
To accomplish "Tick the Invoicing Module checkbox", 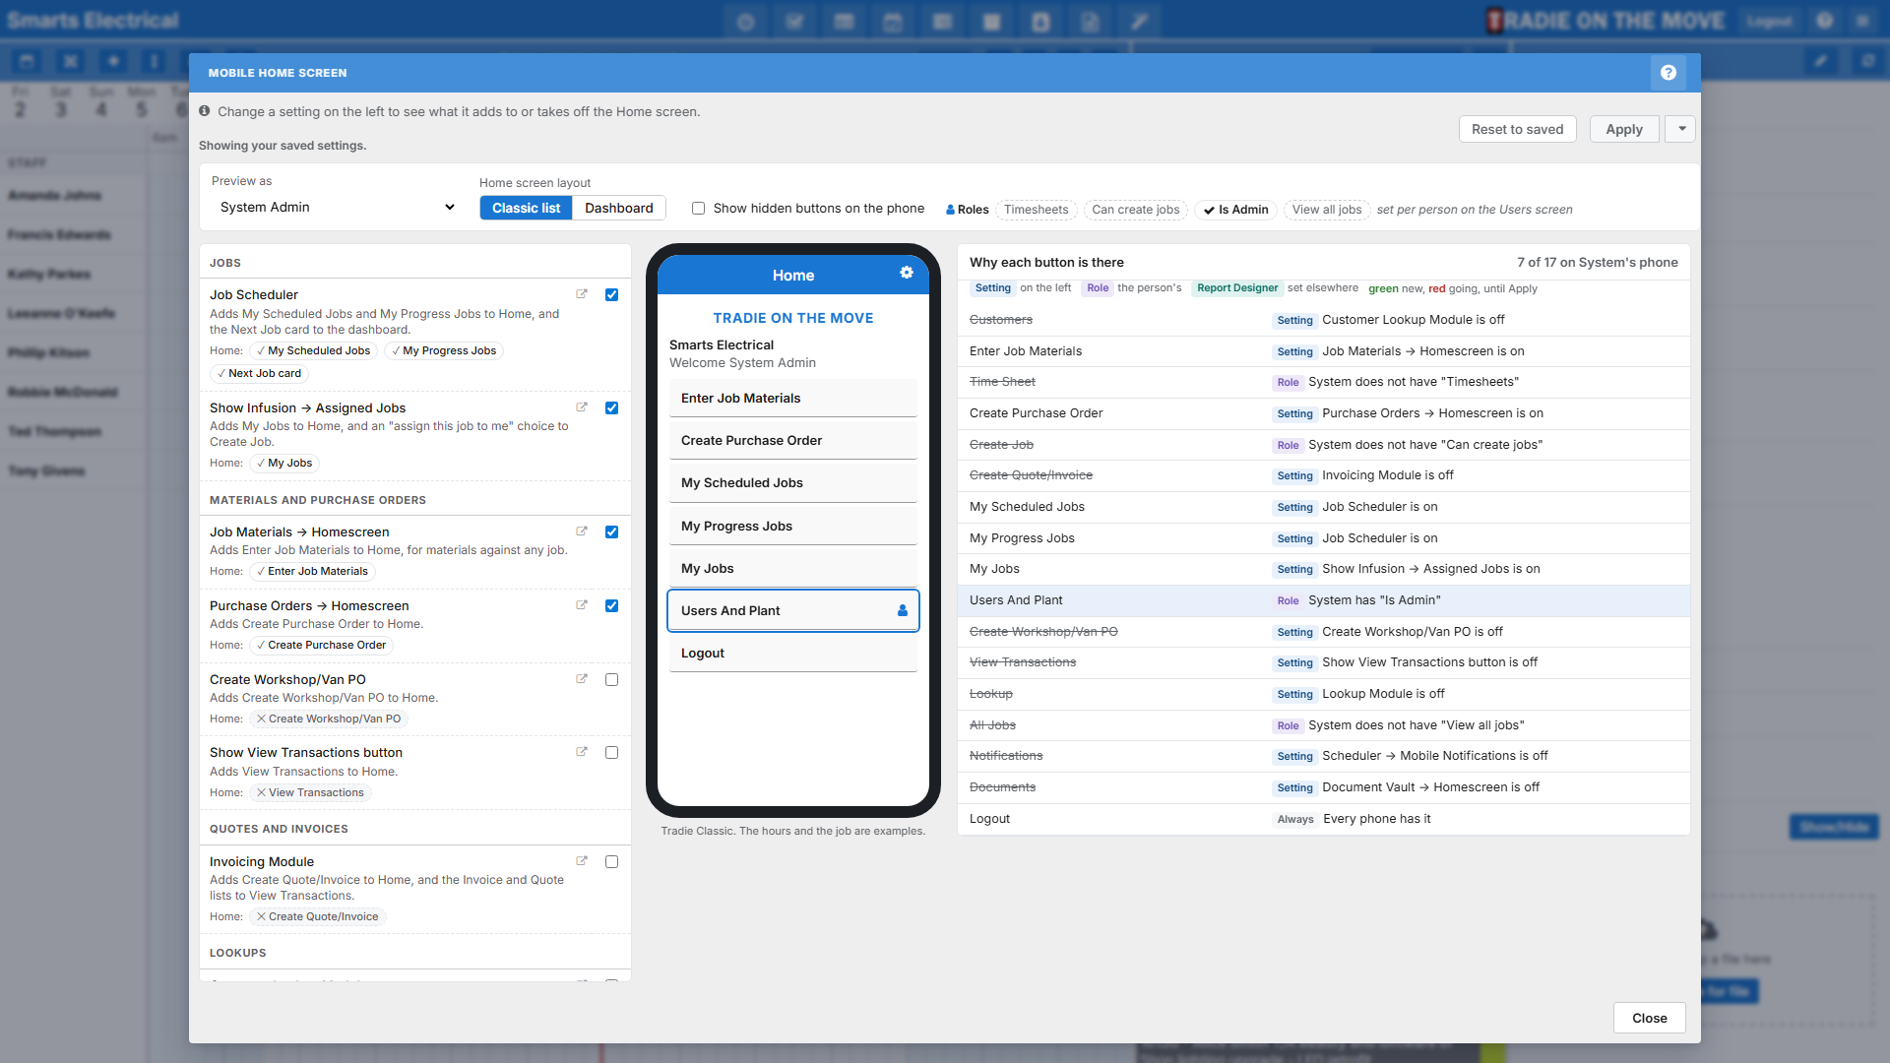I will pyautogui.click(x=612, y=861).
